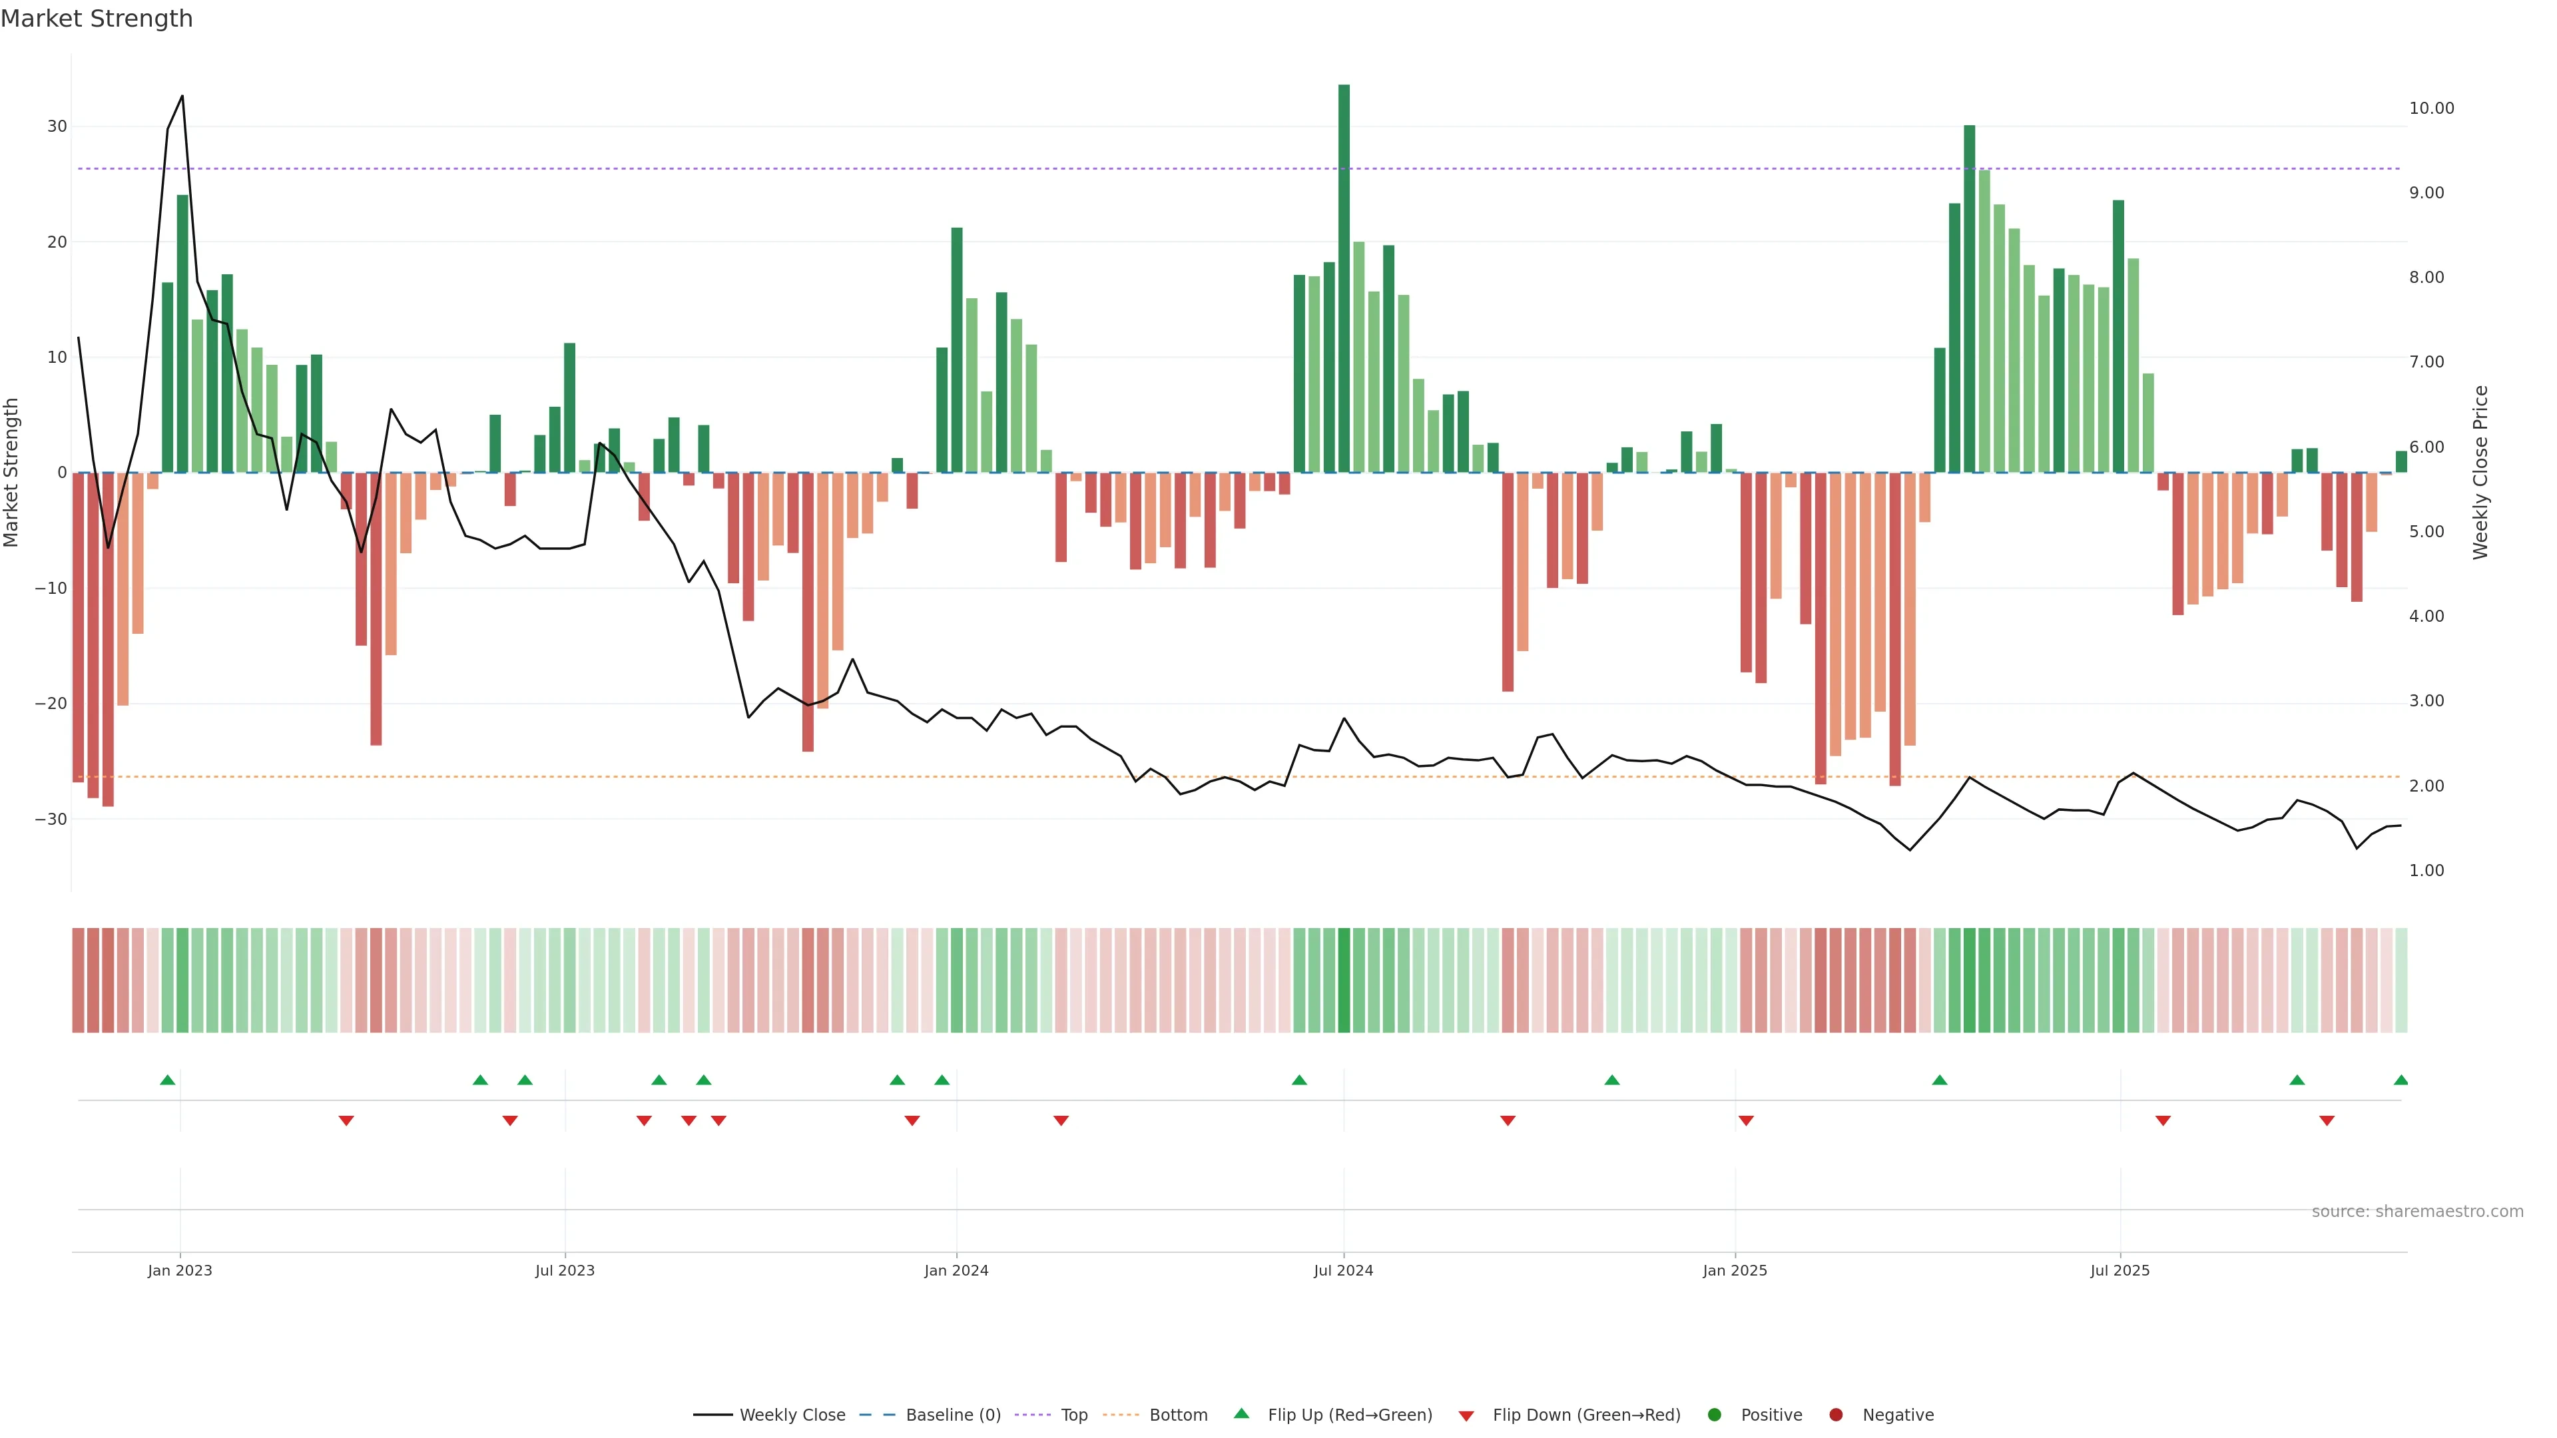Click the tallest green bar near Jul 2024

1344,278
